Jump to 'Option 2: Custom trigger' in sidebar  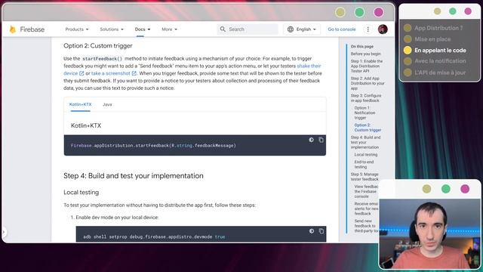coord(368,128)
